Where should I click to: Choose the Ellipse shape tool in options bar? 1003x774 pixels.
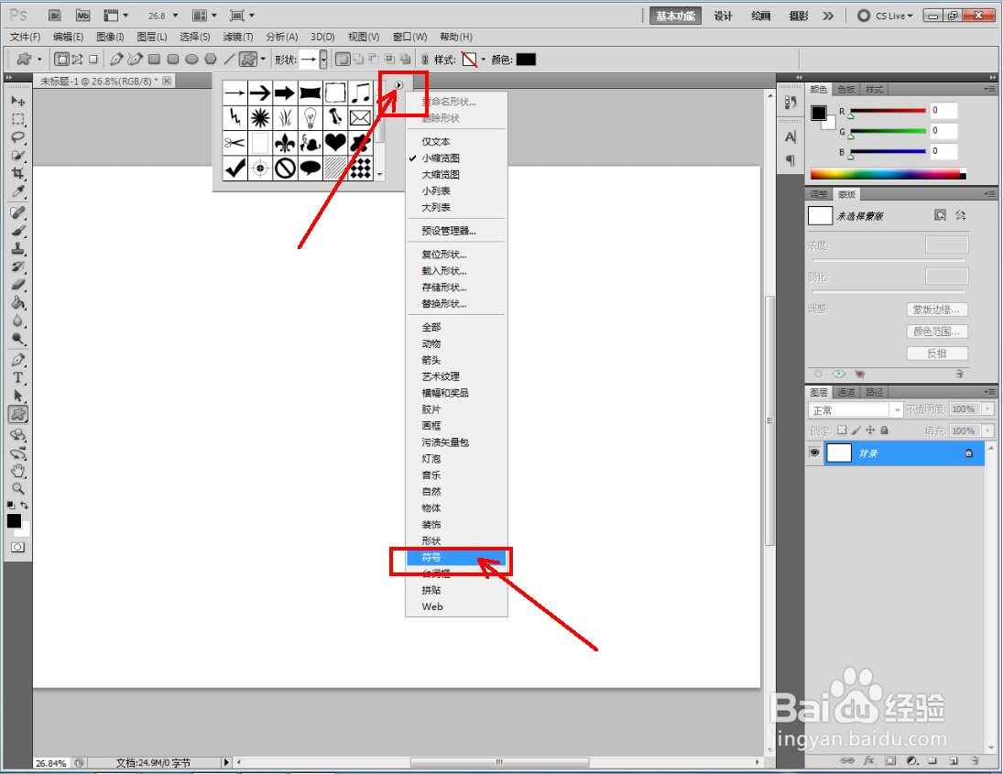pyautogui.click(x=191, y=60)
